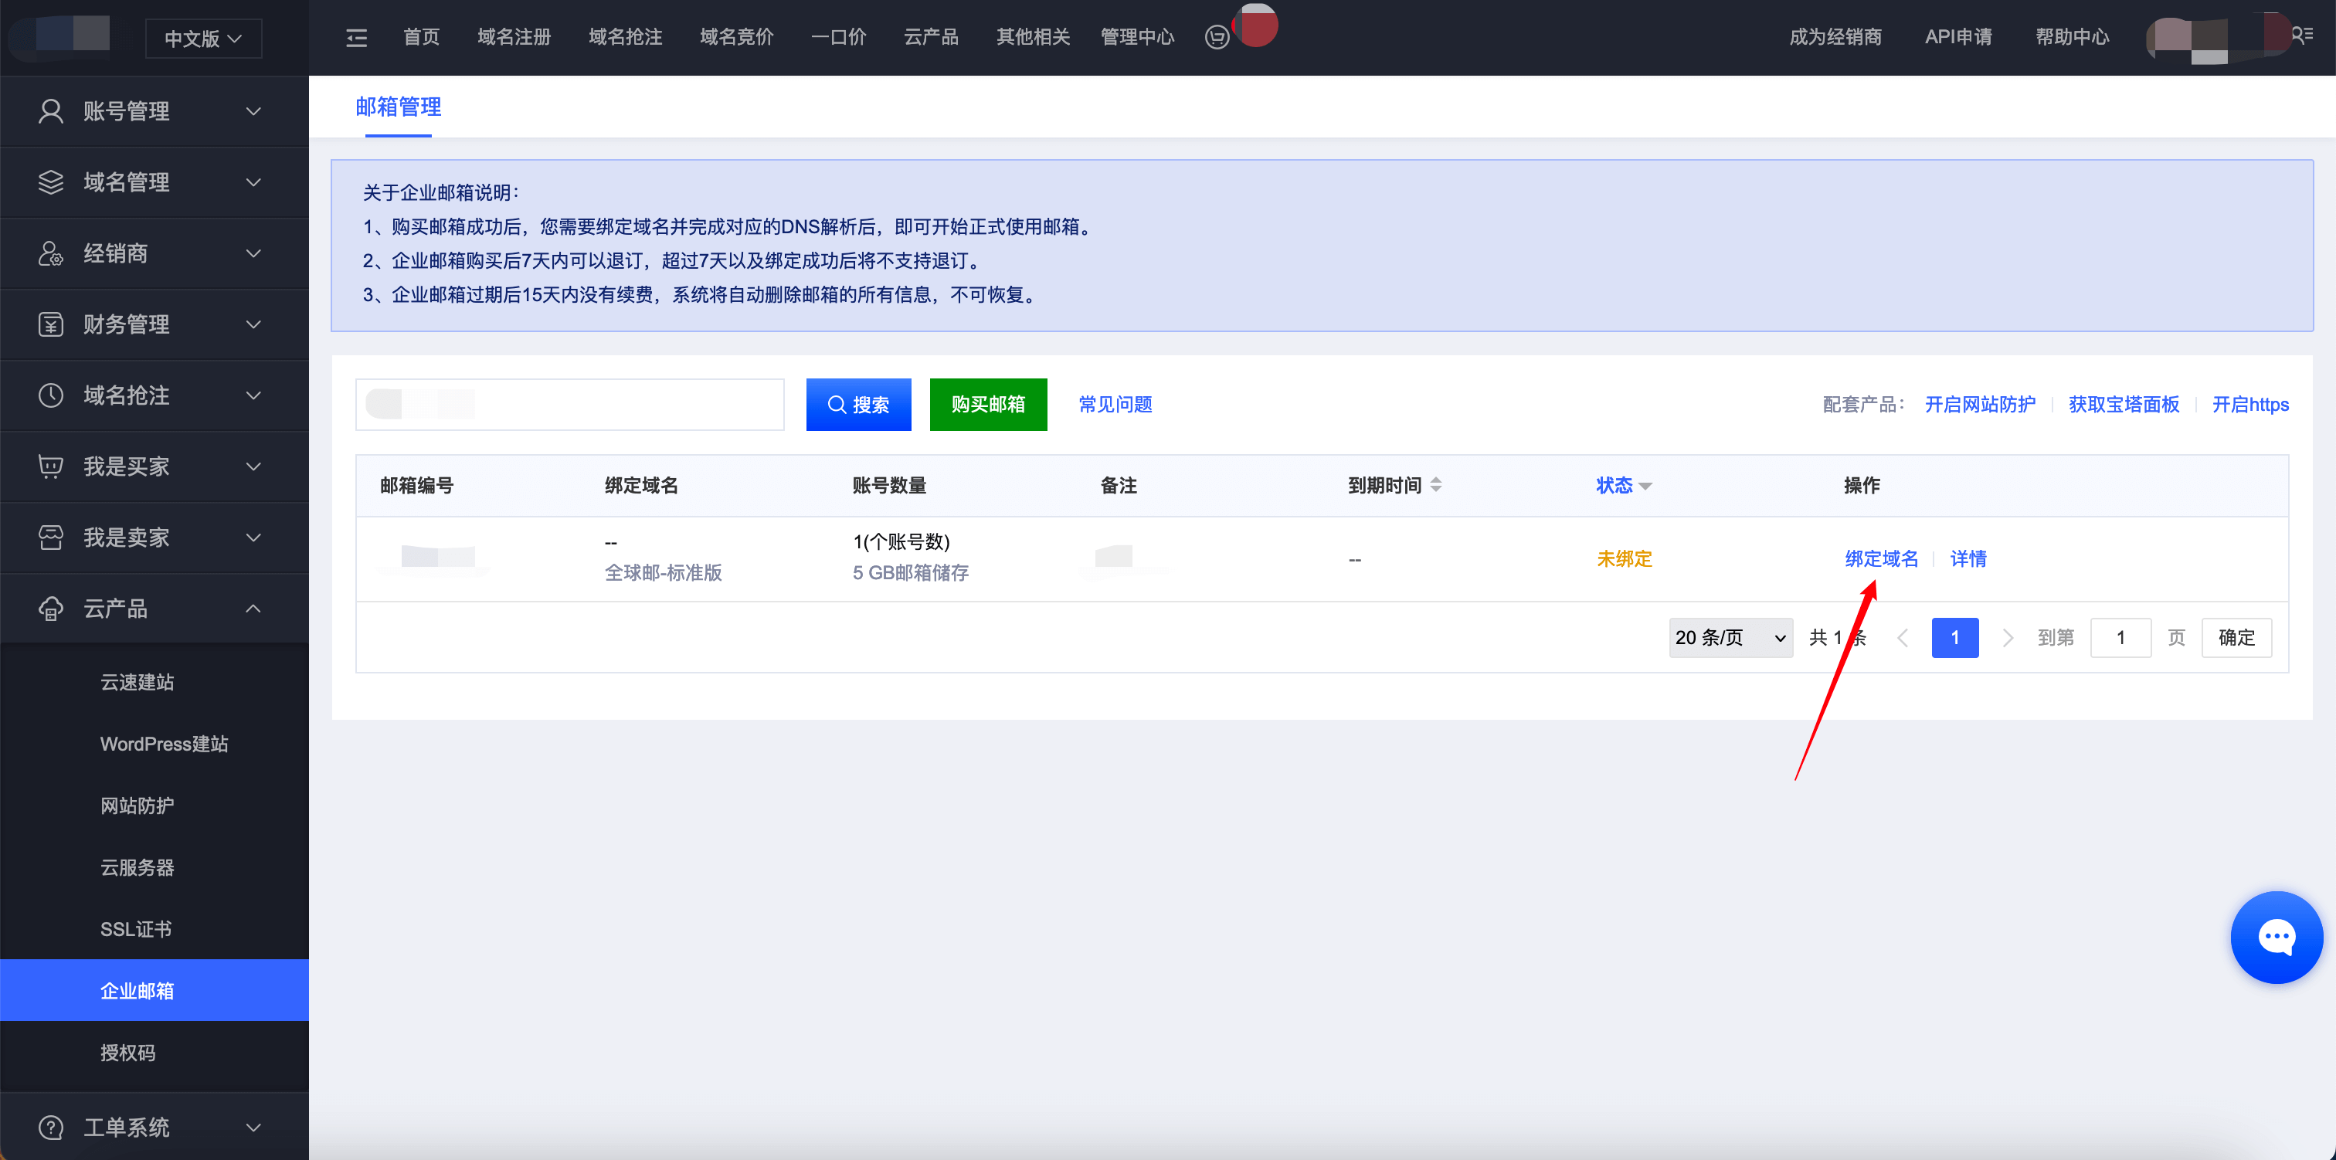Image resolution: width=2336 pixels, height=1160 pixels.
Task: Open the 中文版 language dropdown
Action: pyautogui.click(x=203, y=38)
